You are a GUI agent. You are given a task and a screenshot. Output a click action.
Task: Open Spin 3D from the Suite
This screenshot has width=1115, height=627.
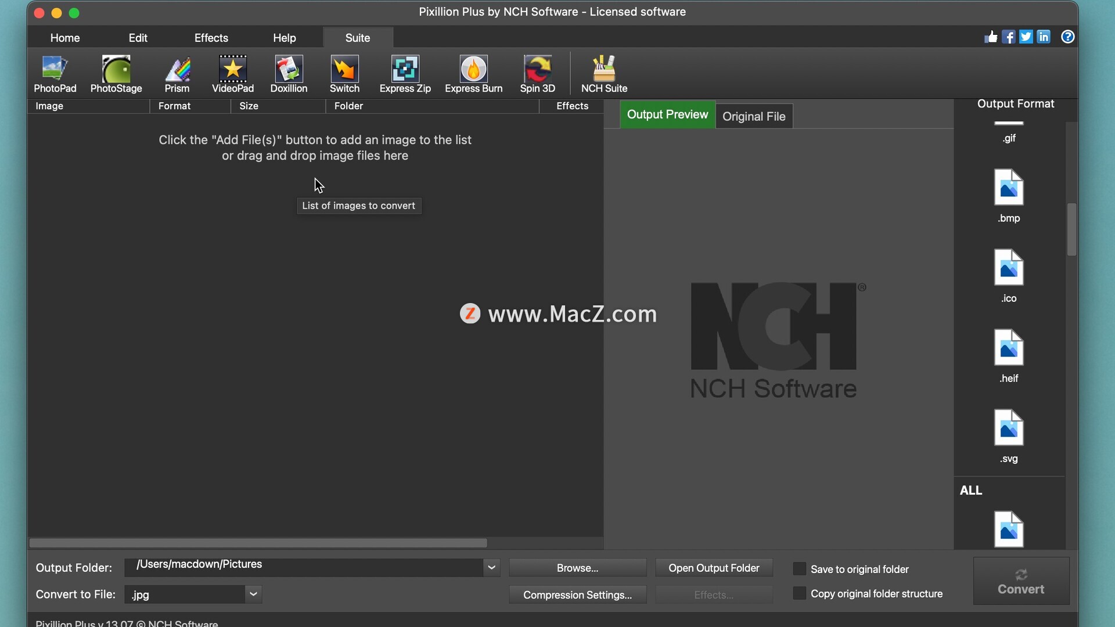click(x=537, y=74)
